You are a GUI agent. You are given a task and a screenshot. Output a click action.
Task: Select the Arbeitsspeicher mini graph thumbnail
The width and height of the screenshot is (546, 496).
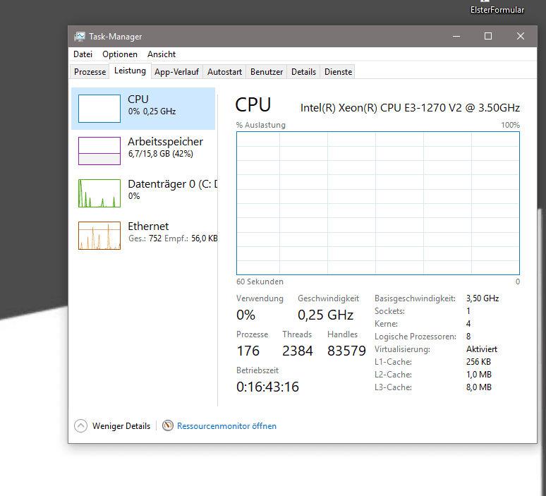click(x=99, y=151)
